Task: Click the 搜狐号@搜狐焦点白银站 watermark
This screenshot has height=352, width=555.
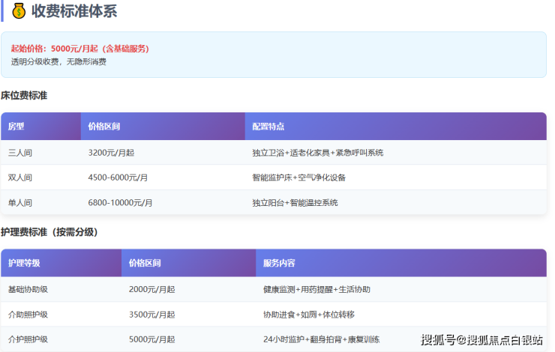Action: [x=481, y=341]
